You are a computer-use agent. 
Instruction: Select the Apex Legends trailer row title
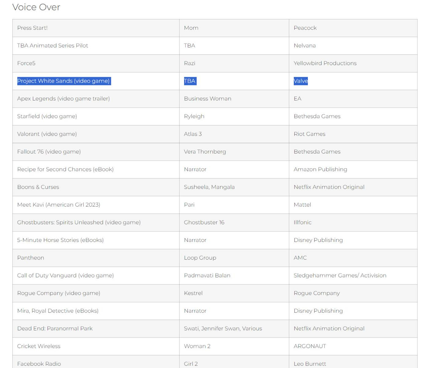(x=63, y=98)
